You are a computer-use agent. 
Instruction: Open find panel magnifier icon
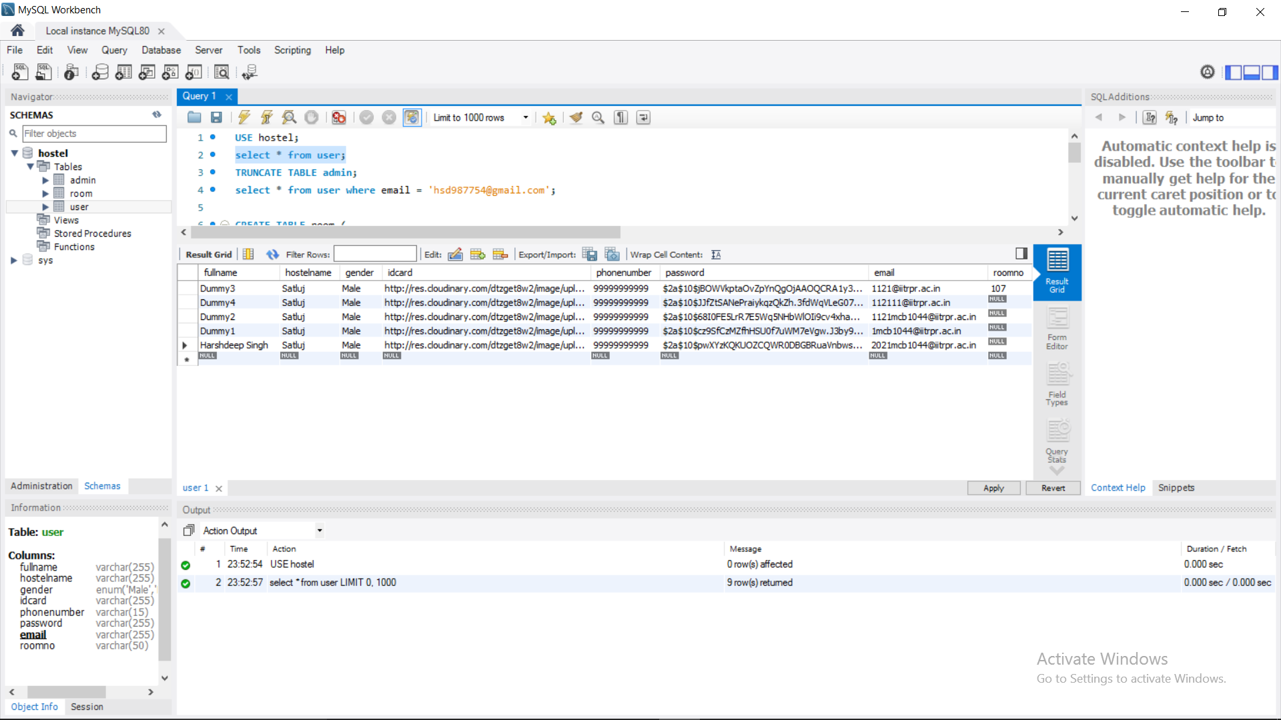click(598, 117)
